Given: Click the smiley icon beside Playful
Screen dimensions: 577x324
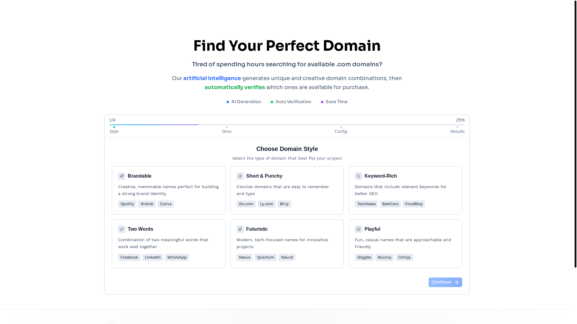Looking at the screenshot, I should 359,229.
